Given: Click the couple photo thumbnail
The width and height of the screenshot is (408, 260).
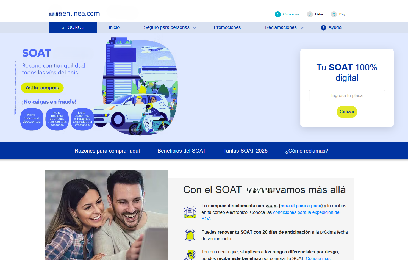Looking at the screenshot, I should click(106, 215).
